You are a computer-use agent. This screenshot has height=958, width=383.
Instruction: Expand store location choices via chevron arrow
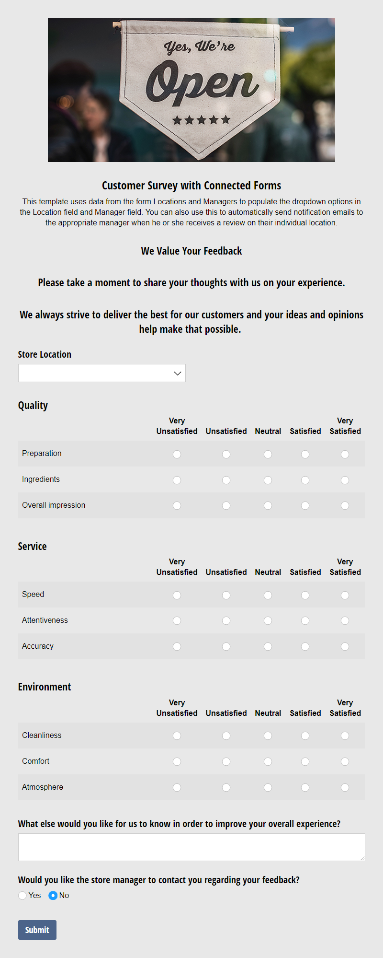[x=177, y=373]
